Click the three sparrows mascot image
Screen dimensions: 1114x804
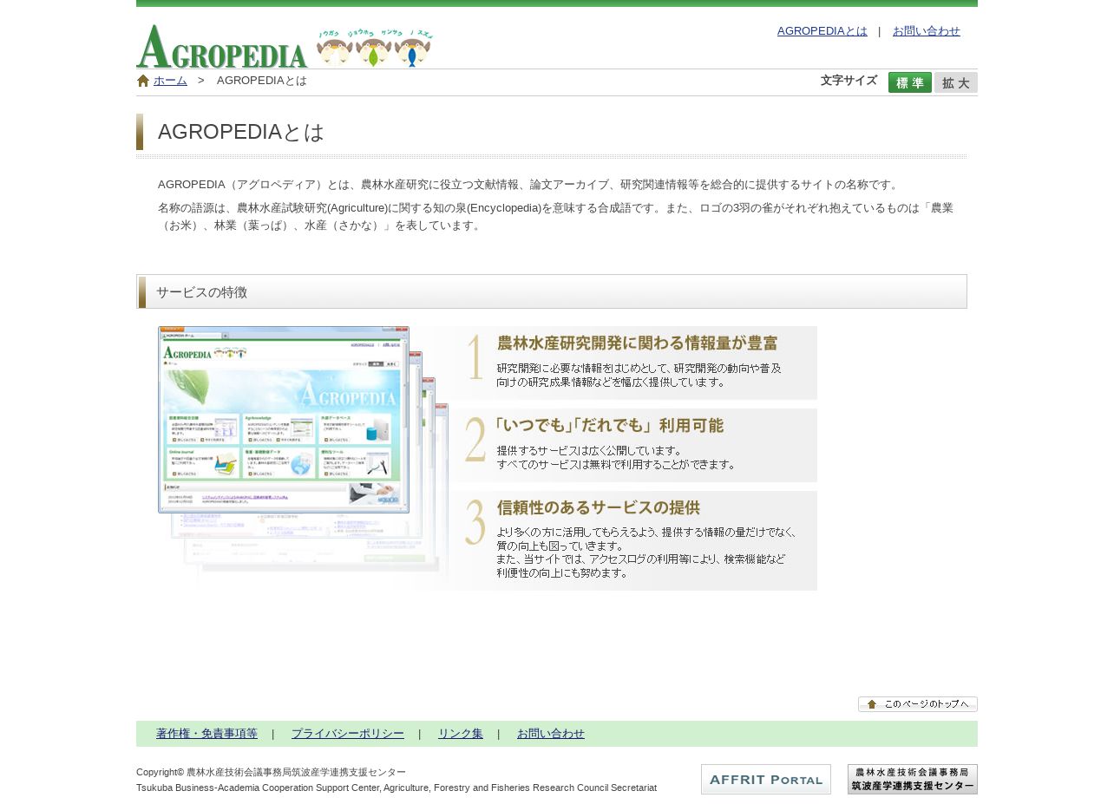click(375, 48)
